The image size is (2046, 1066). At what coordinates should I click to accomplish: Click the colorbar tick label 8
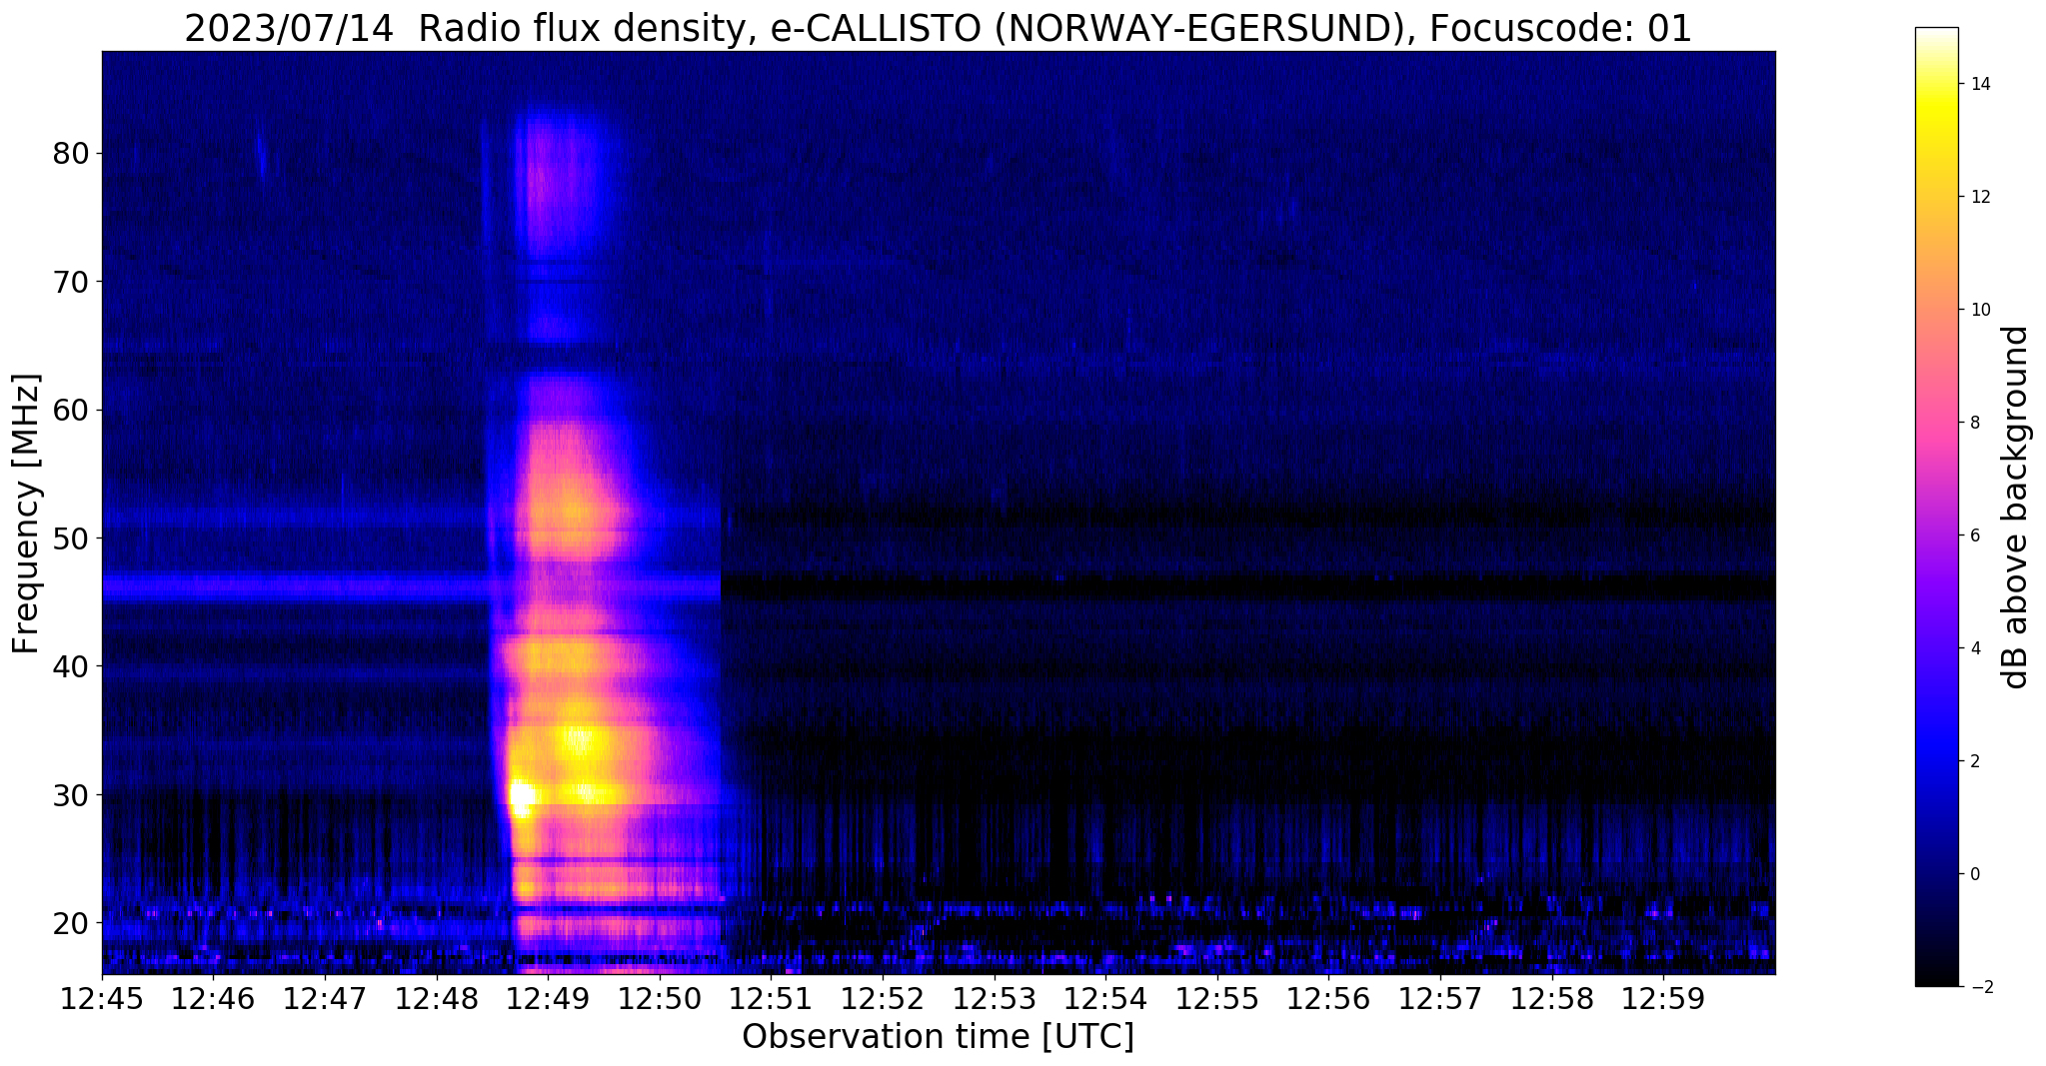(1974, 423)
